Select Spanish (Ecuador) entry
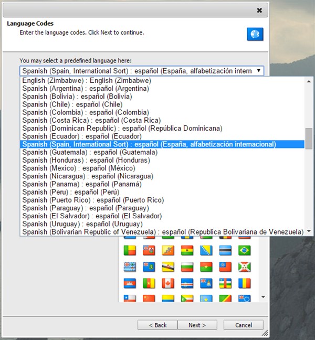Viewport: 315px width, 340px height. (162, 136)
